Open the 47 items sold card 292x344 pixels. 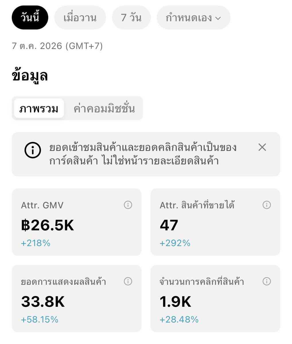(215, 222)
